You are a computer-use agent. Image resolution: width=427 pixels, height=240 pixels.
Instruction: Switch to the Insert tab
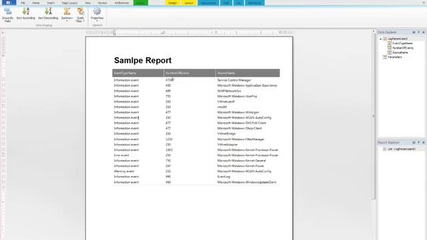pos(51,3)
